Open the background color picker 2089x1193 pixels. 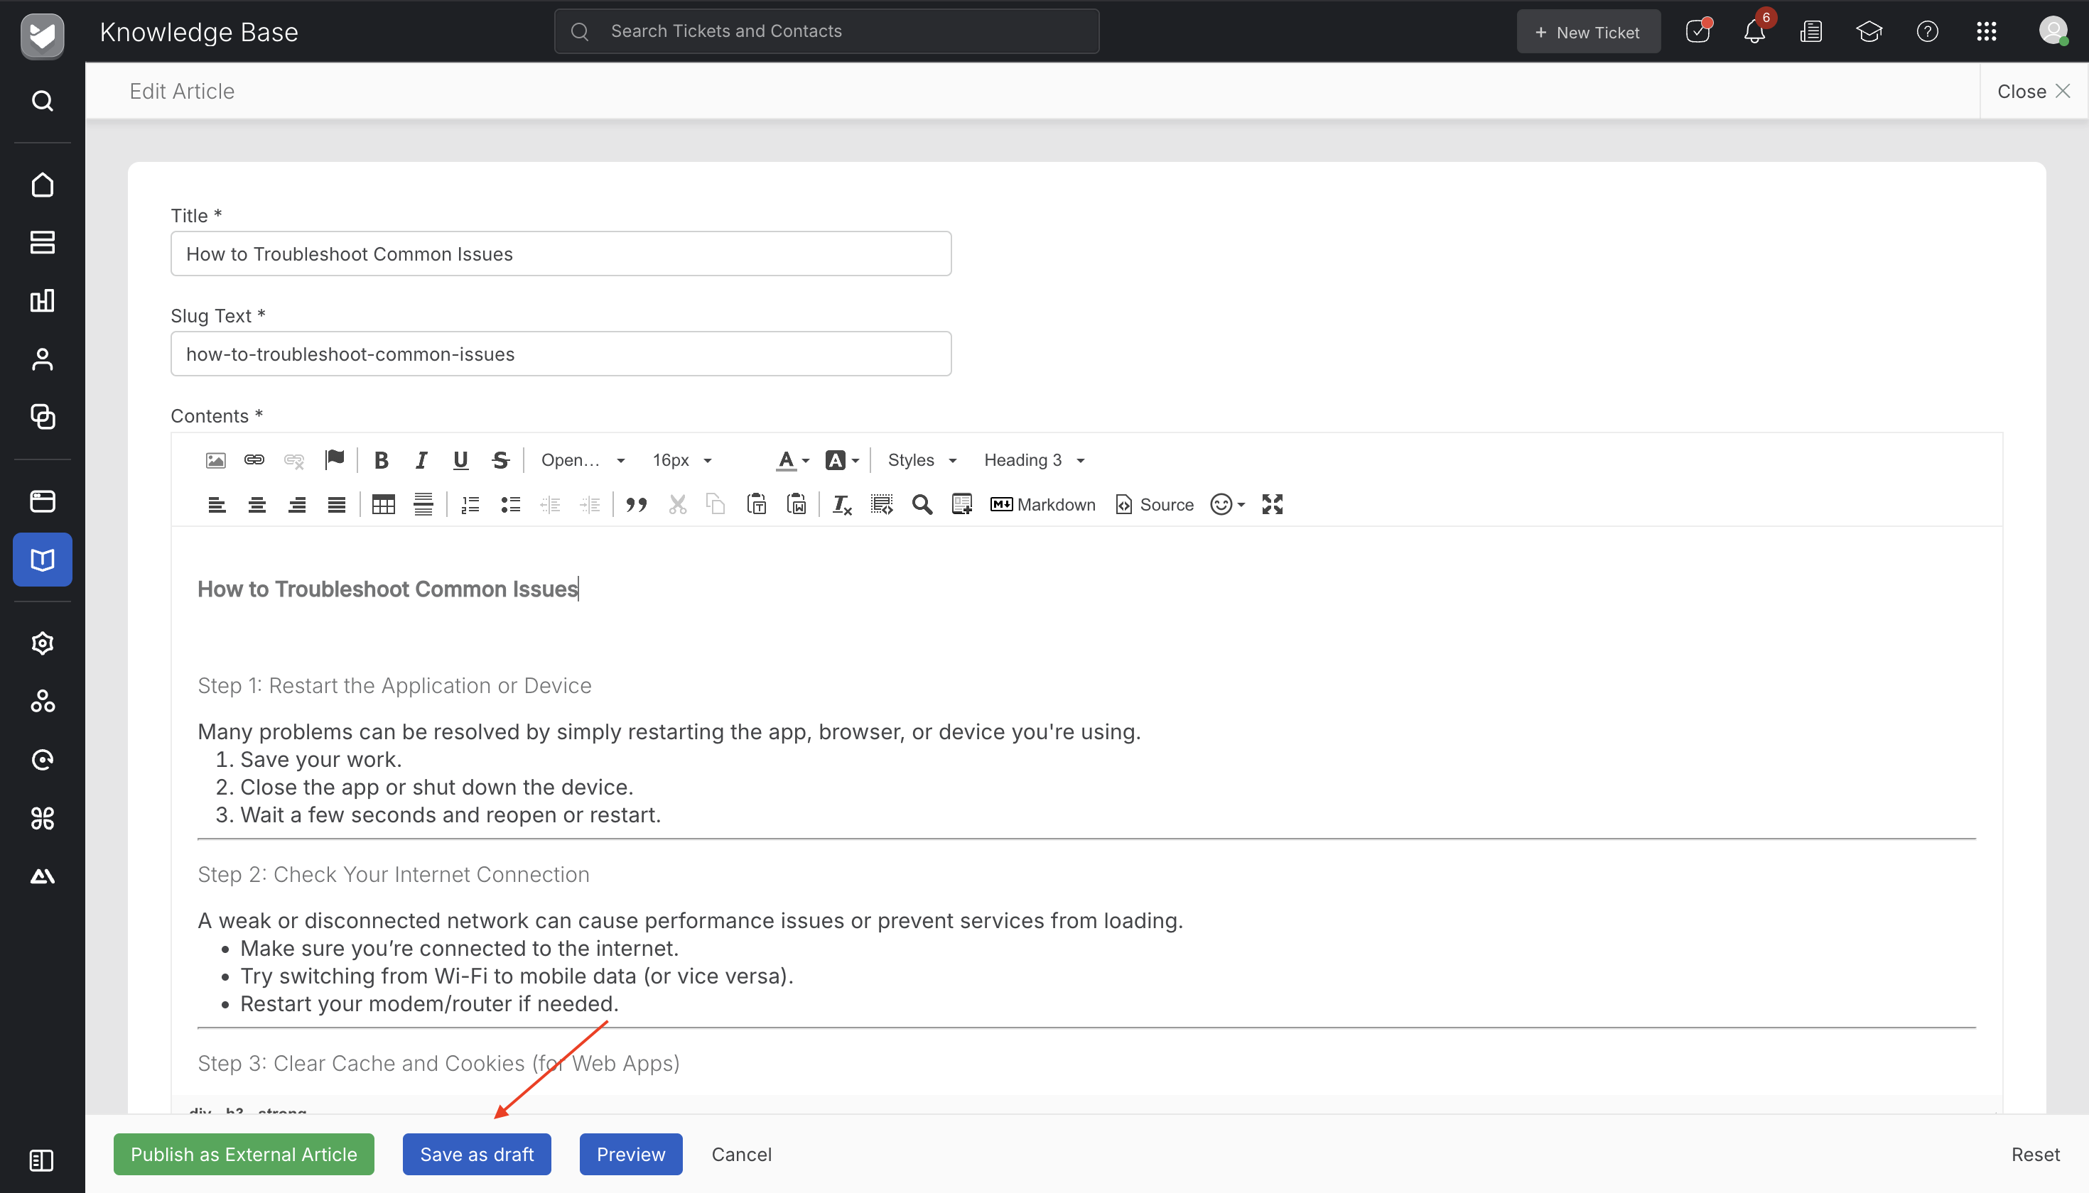pos(842,460)
